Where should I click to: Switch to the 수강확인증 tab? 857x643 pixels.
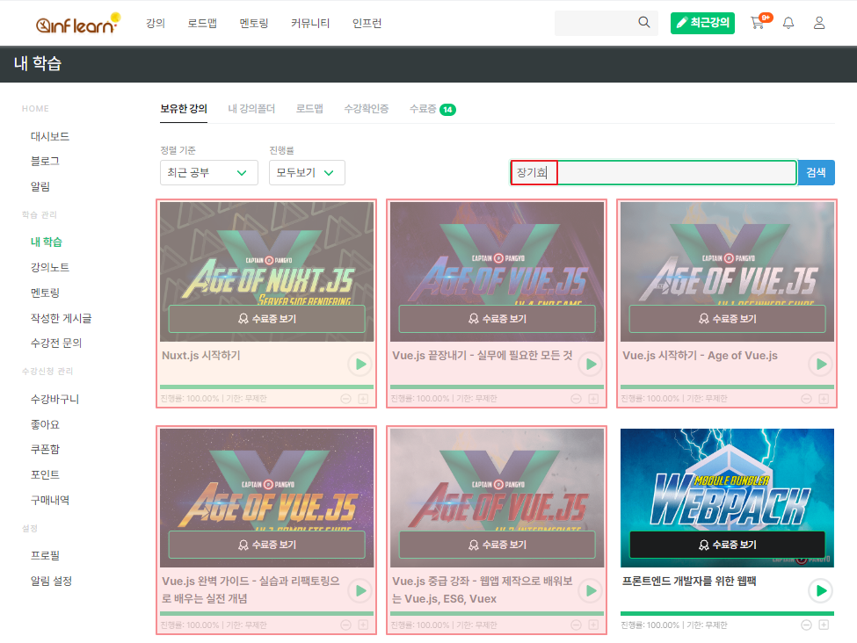pos(367,109)
